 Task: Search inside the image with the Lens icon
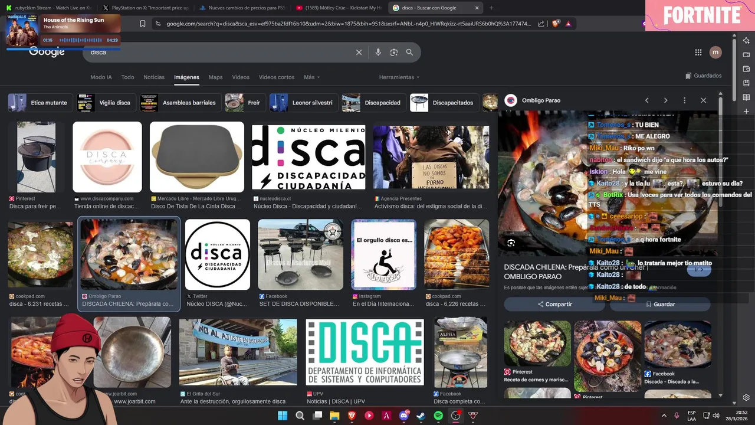point(511,243)
